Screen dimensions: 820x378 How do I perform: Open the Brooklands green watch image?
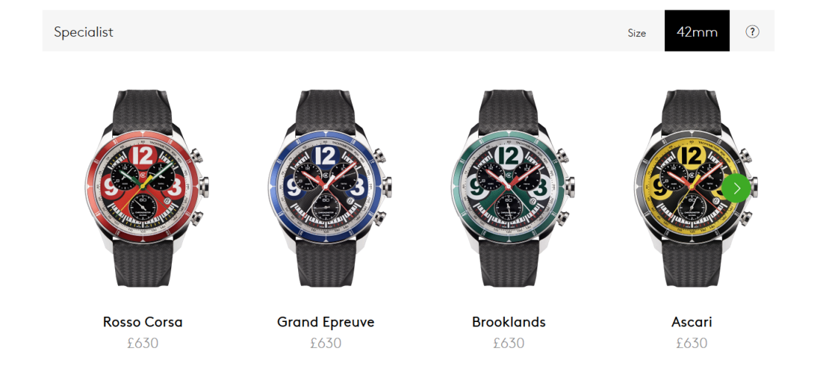coord(509,188)
